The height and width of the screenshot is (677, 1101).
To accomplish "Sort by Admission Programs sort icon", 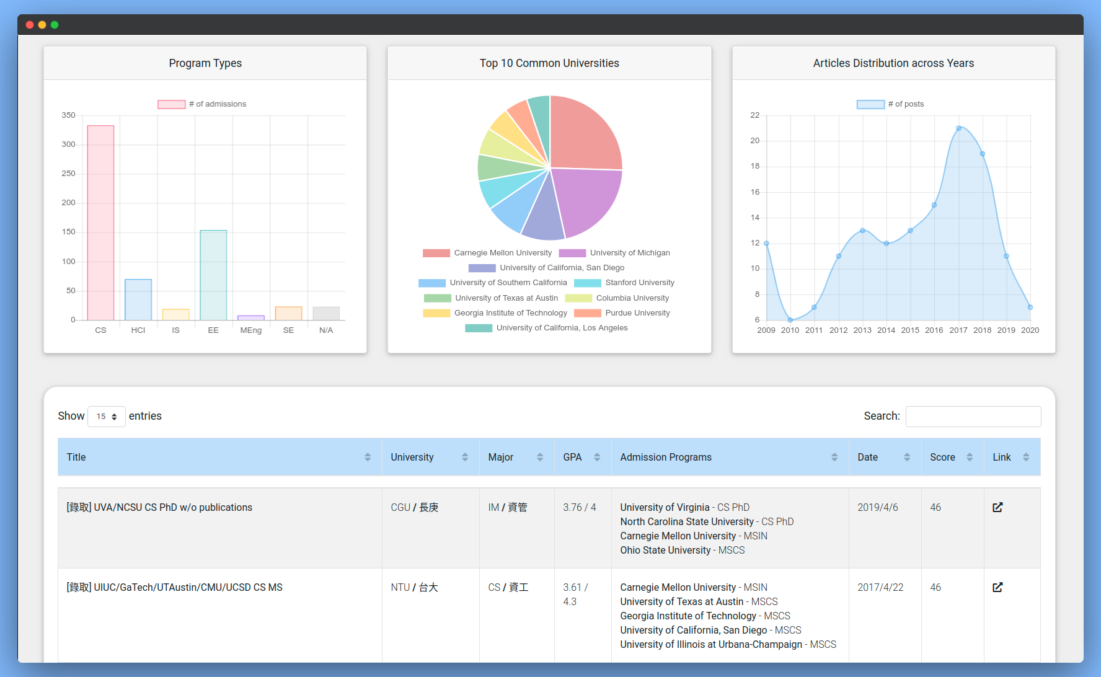I will (x=834, y=457).
